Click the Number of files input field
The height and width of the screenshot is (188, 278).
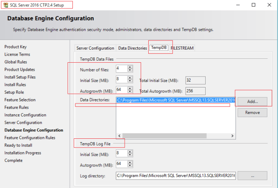122,69
